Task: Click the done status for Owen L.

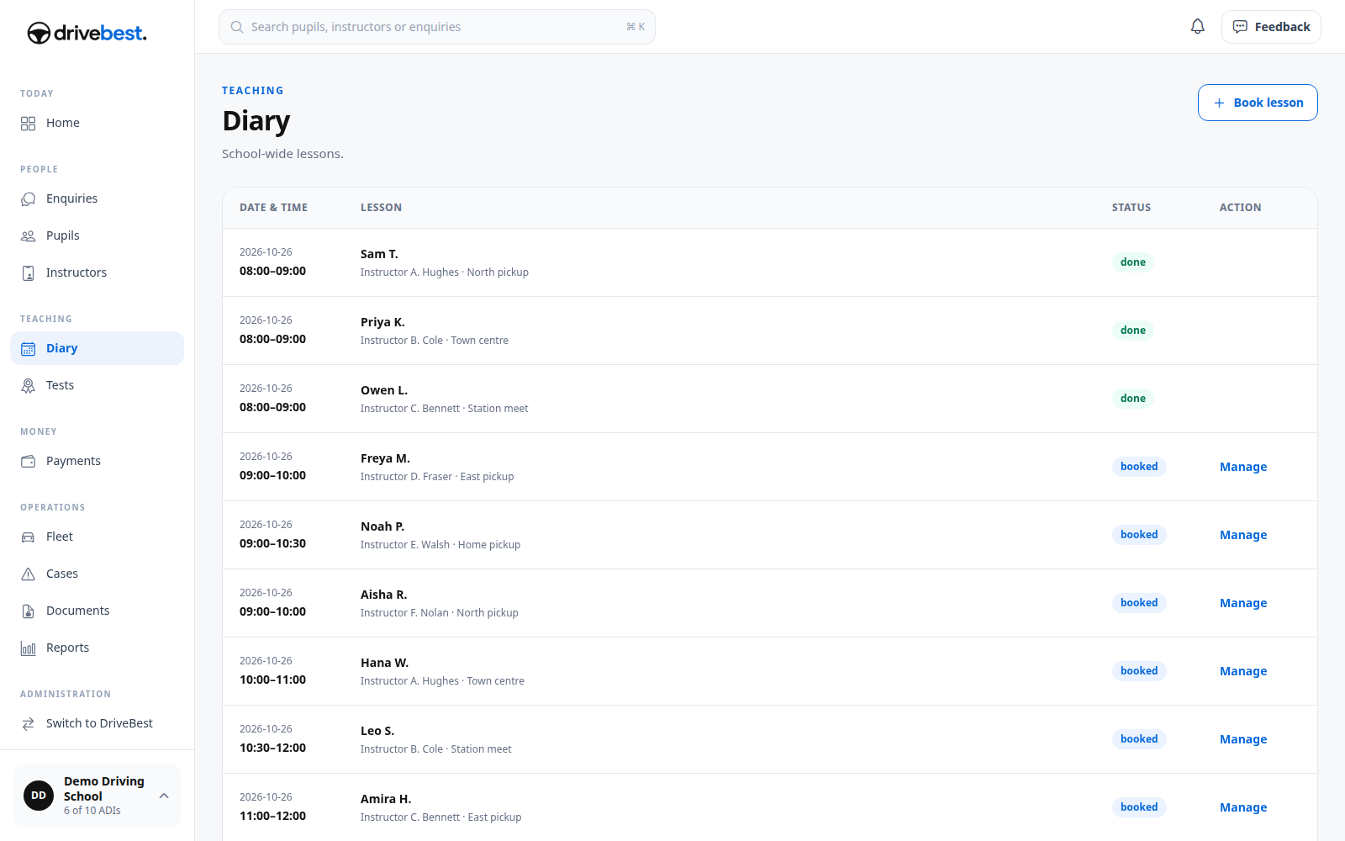Action: click(x=1133, y=399)
